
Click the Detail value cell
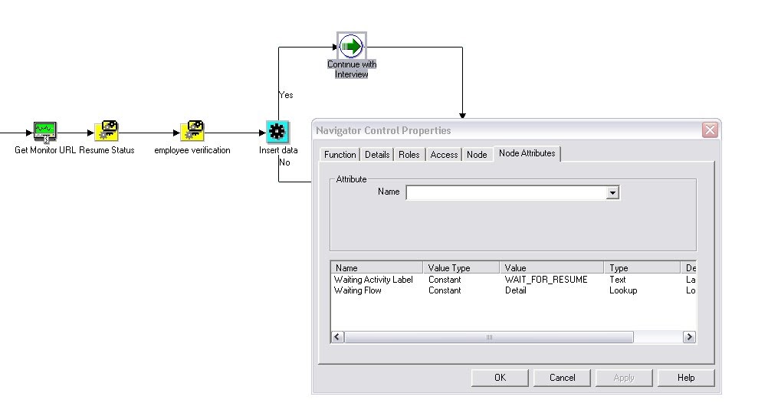(x=515, y=290)
